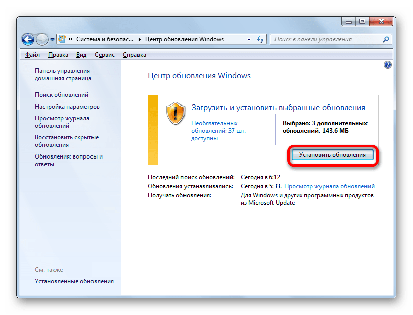
Task: Click Установленные обновления at sidebar bottom
Action: pos(74,281)
